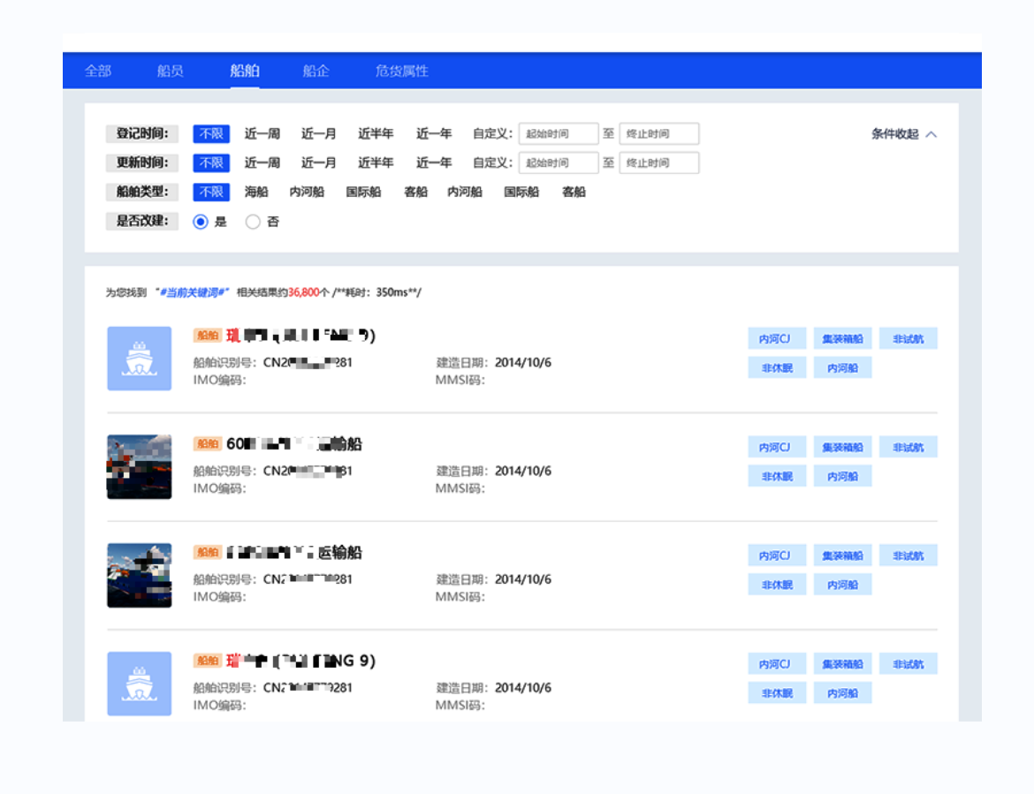Filter 登记时间 by 近一周
Screen dimensions: 1034x794
pos(262,134)
